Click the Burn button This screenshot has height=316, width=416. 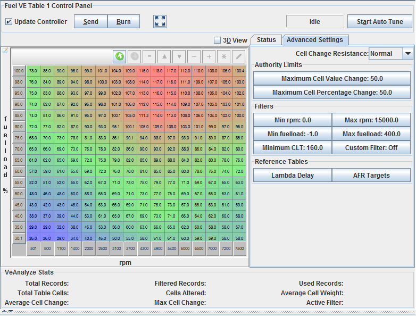pyautogui.click(x=123, y=21)
